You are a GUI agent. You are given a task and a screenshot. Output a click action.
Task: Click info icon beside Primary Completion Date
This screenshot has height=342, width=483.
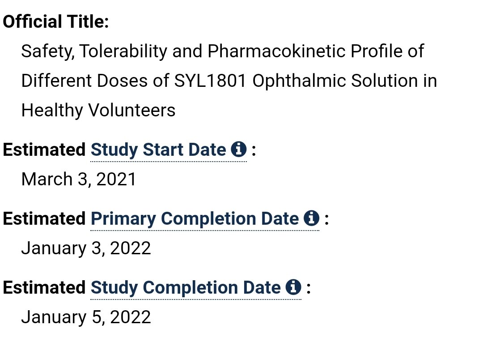[311, 218]
